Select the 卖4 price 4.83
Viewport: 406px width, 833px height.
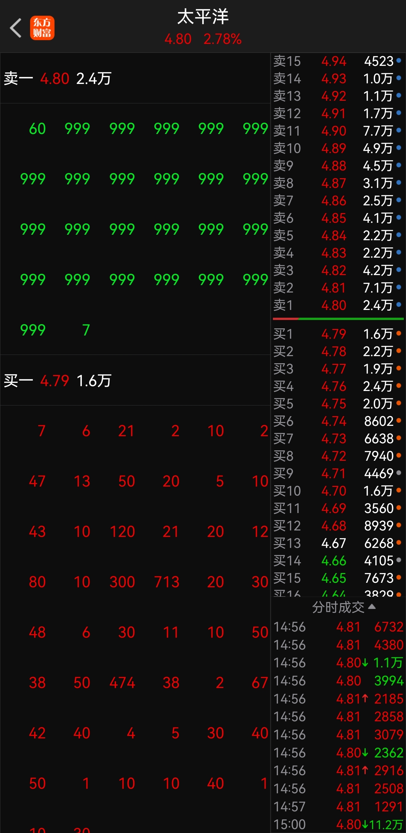[x=334, y=253]
